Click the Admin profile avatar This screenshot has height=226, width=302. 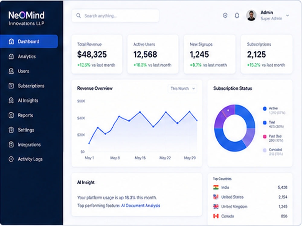click(251, 15)
